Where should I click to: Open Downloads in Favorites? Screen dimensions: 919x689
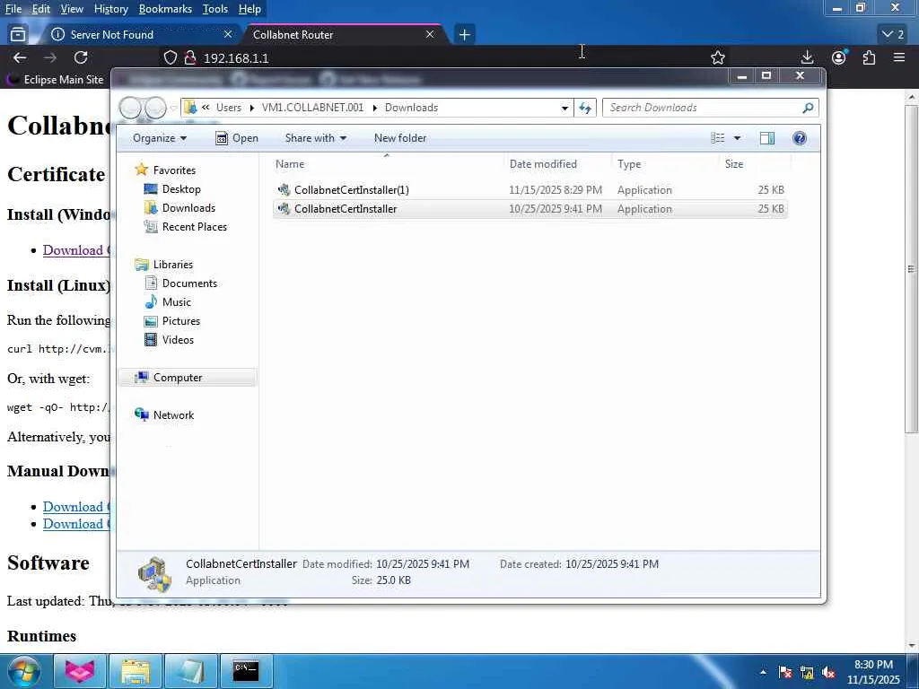188,208
